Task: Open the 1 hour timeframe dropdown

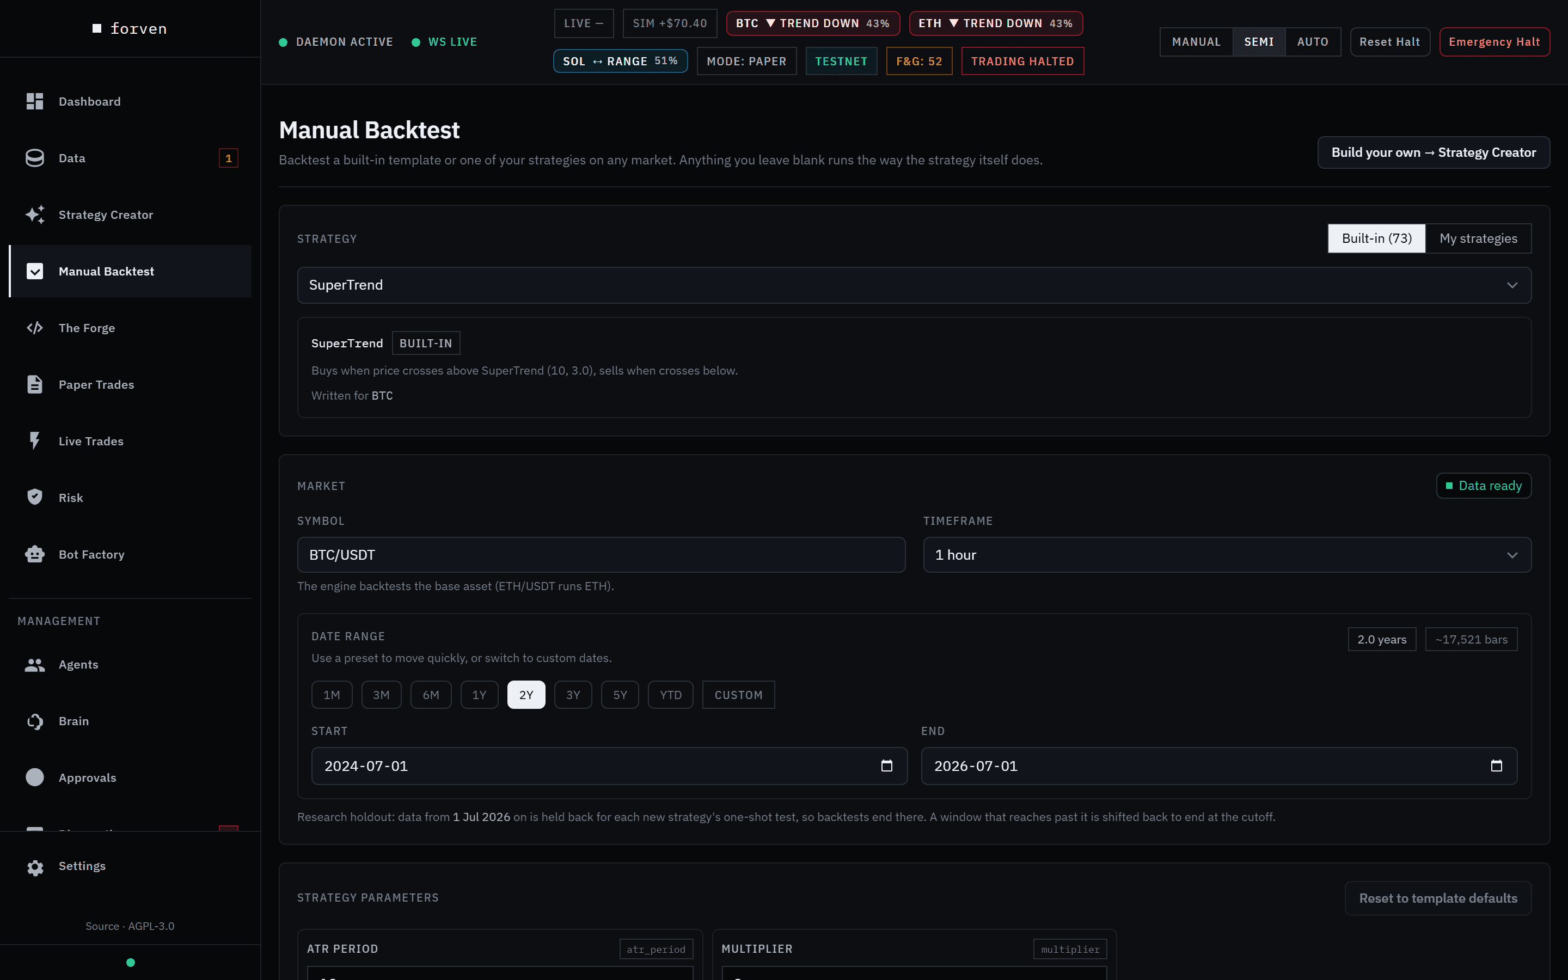Action: [x=1227, y=555]
